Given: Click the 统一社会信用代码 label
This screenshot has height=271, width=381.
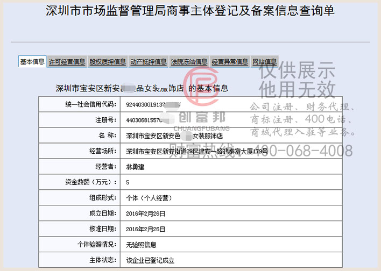Looking at the screenshot, I should tap(91, 104).
